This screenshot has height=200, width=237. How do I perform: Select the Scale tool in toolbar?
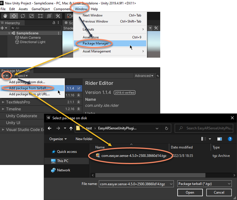(32, 16)
